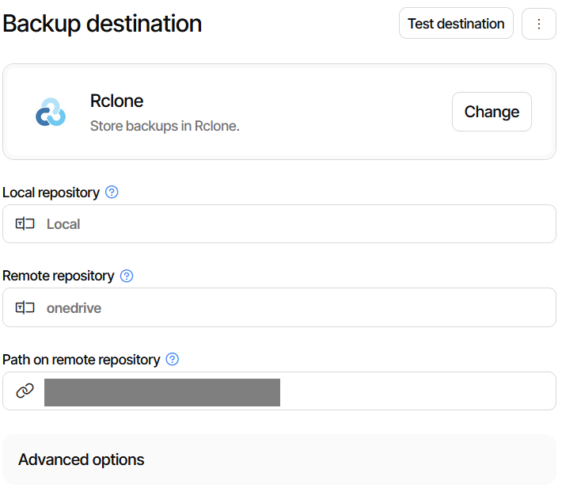Click the Rclone destination title
The width and height of the screenshot is (562, 488).
click(116, 101)
